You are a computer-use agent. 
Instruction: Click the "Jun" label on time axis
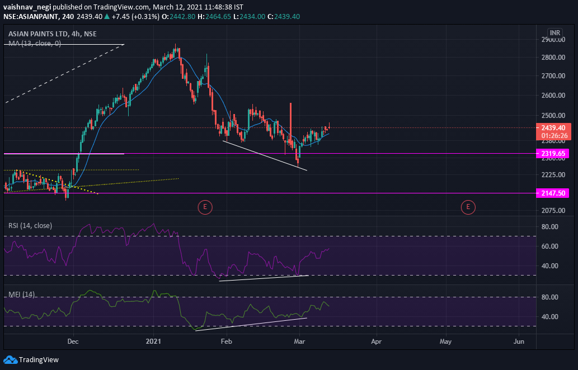519,341
